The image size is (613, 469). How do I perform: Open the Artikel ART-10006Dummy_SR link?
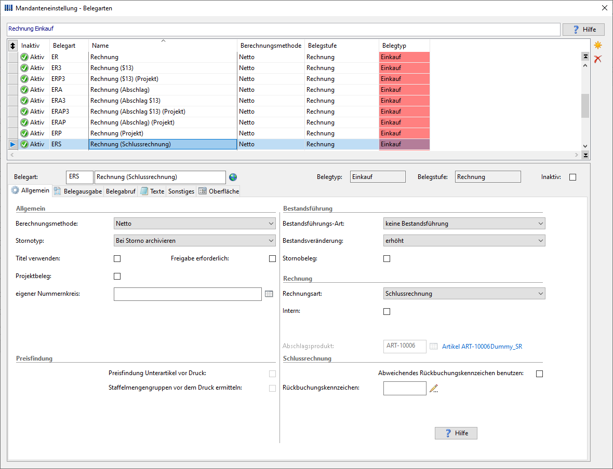(x=482, y=347)
